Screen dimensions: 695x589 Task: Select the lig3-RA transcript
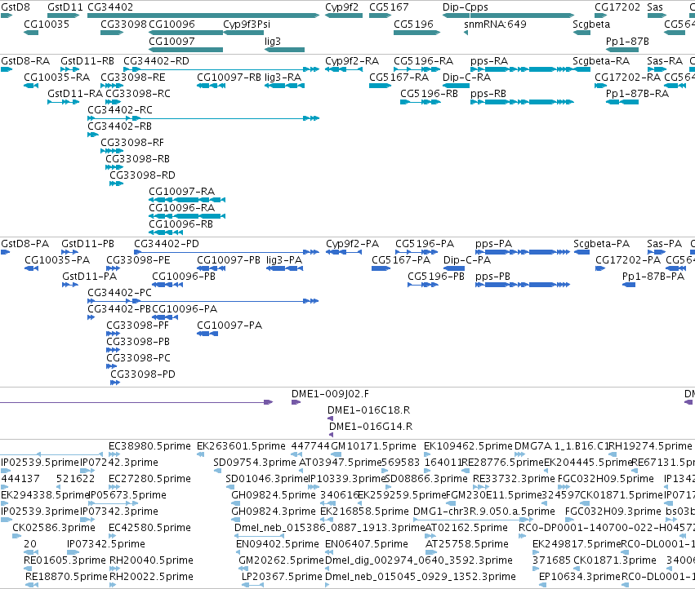click(284, 86)
